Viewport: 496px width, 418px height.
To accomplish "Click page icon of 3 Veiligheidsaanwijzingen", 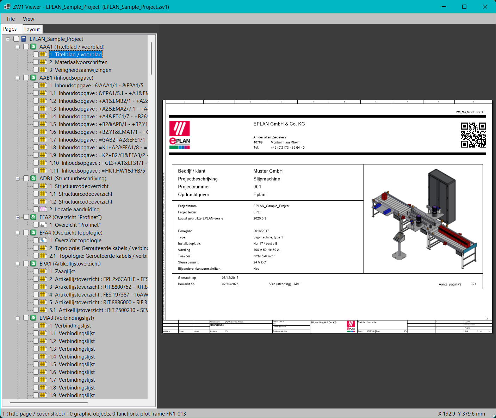I will [x=43, y=70].
